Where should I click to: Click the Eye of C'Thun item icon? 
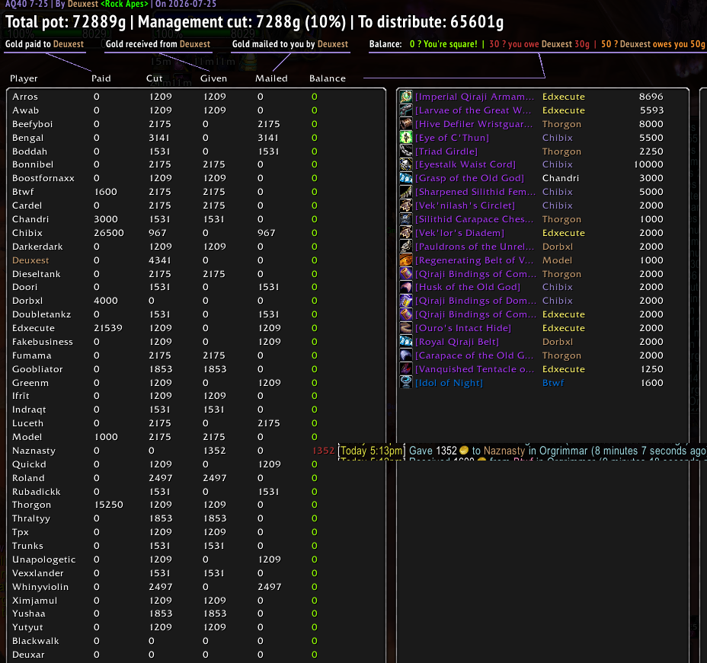click(x=406, y=137)
